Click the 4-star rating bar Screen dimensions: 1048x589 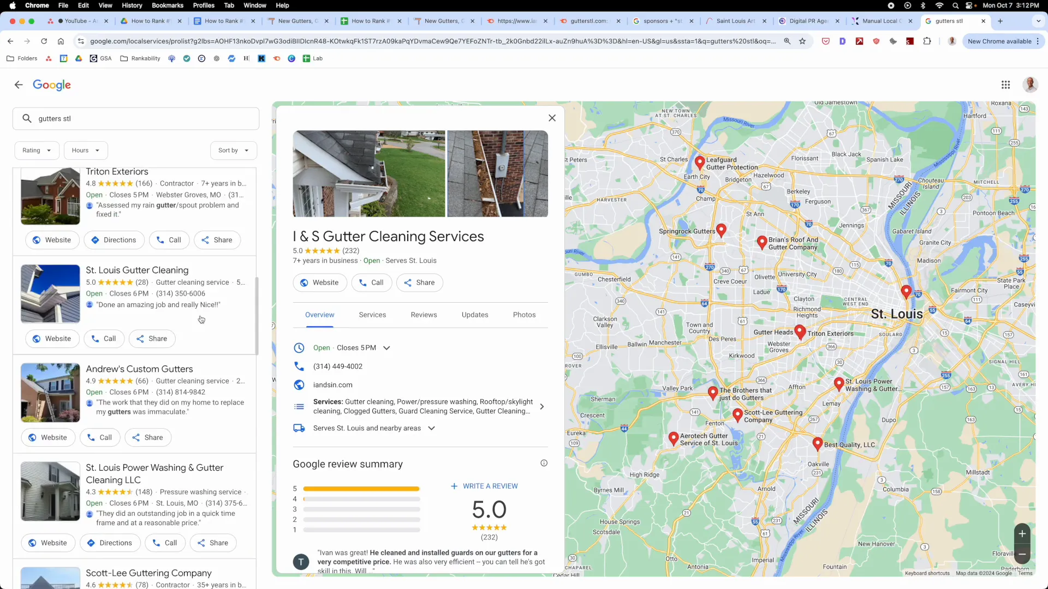pyautogui.click(x=361, y=499)
